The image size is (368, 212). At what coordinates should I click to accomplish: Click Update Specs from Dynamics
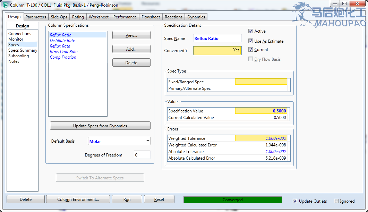click(100, 126)
